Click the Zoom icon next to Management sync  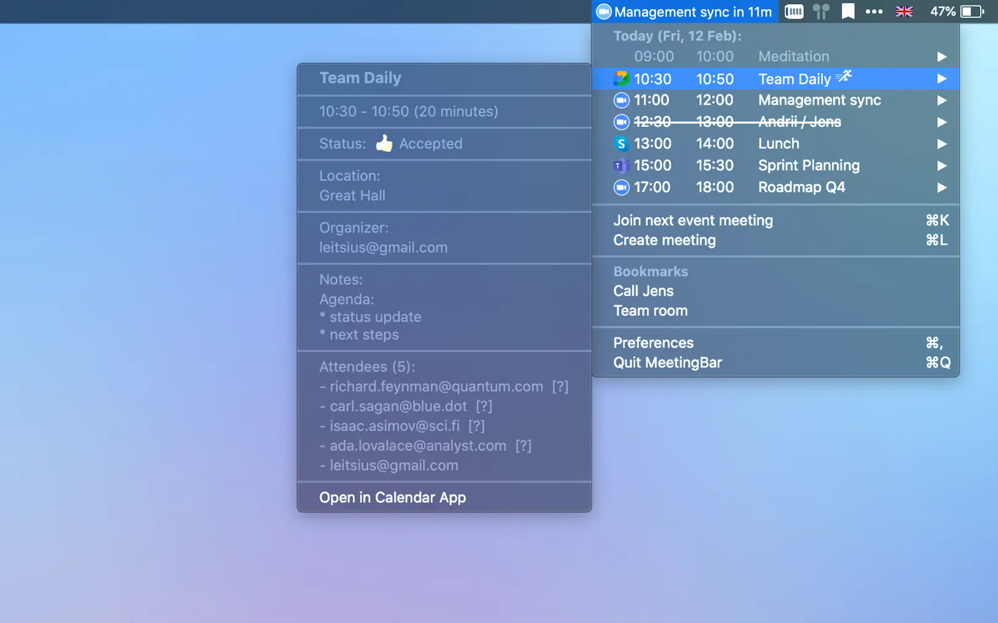[x=621, y=100]
